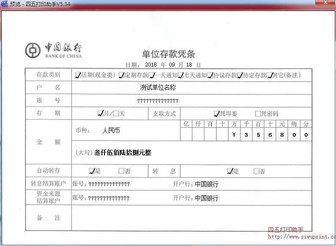
Task: Click the 亿 column header
Action: coord(186,124)
